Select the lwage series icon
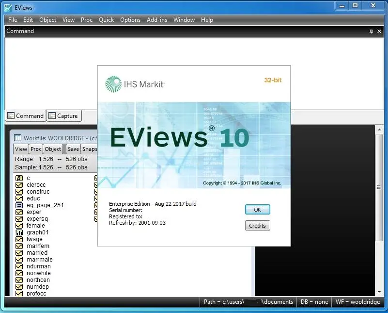The image size is (388, 313). point(19,239)
